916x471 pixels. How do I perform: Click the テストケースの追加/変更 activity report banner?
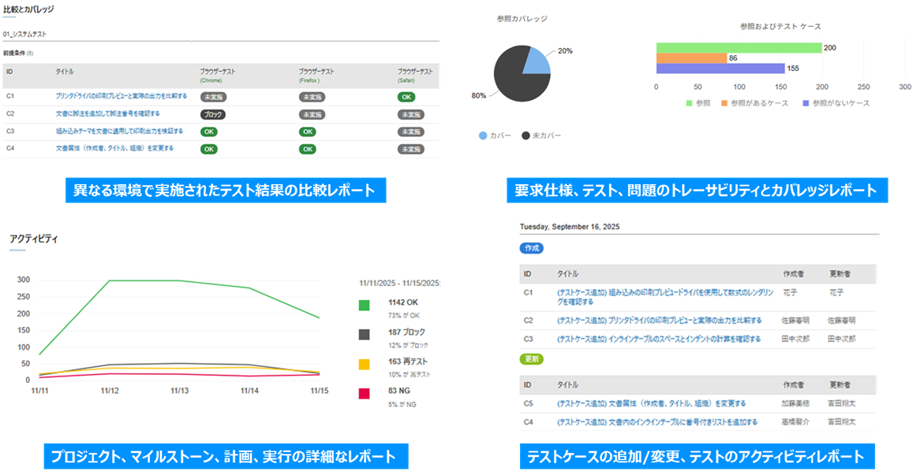coord(696,456)
